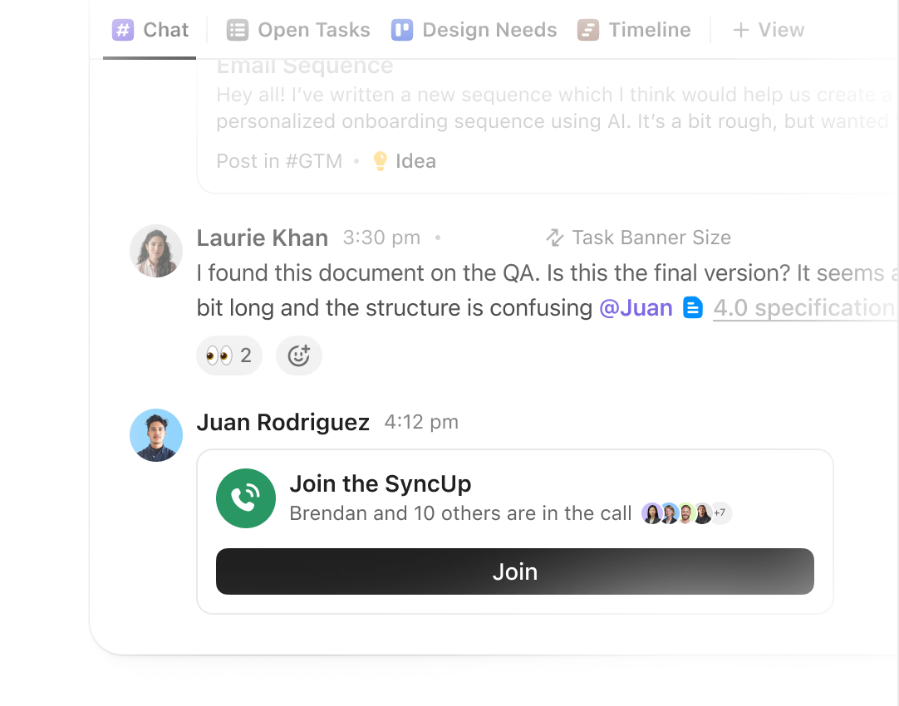Click Laurie Khan's profile picture
This screenshot has height=706, width=899.
[x=155, y=251]
